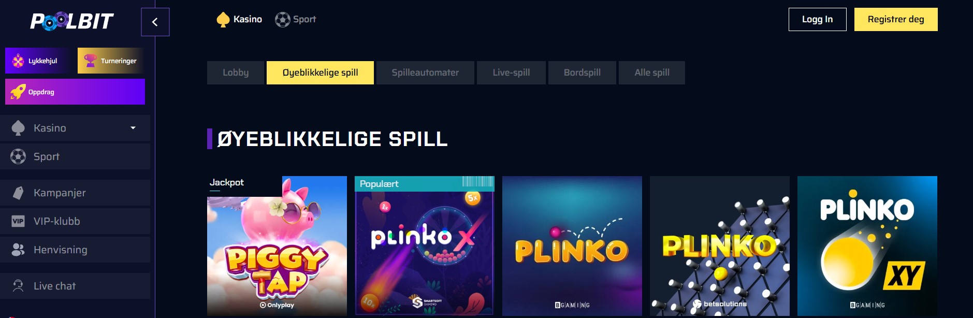Click the soccer ball Sport icon in sidebar

click(x=18, y=156)
